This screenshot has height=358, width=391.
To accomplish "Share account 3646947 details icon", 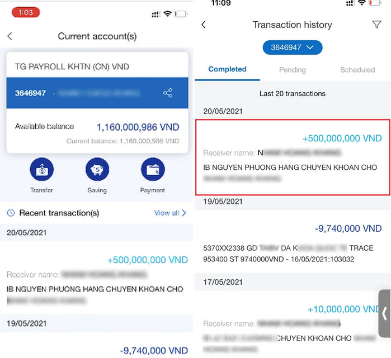I will pos(168,93).
